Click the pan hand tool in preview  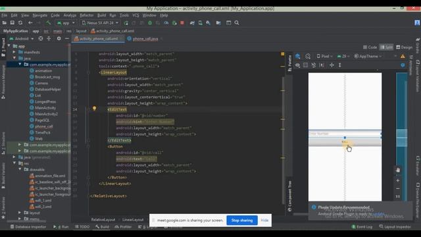tap(398, 170)
